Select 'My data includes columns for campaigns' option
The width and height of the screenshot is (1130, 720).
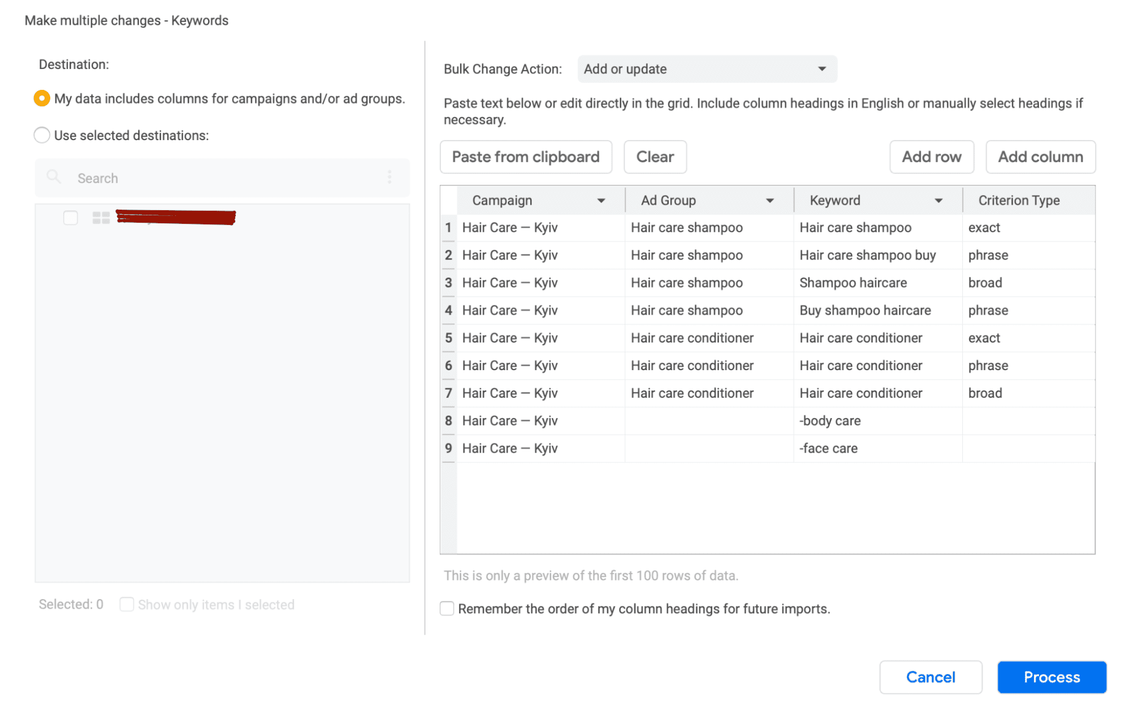[41, 98]
